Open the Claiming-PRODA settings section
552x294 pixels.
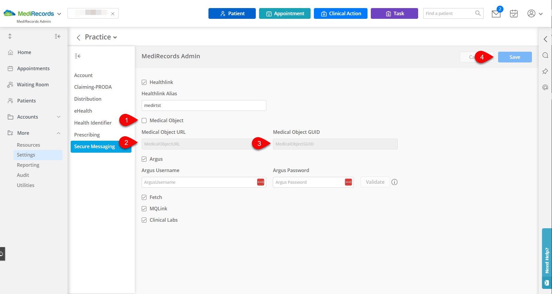pos(93,87)
